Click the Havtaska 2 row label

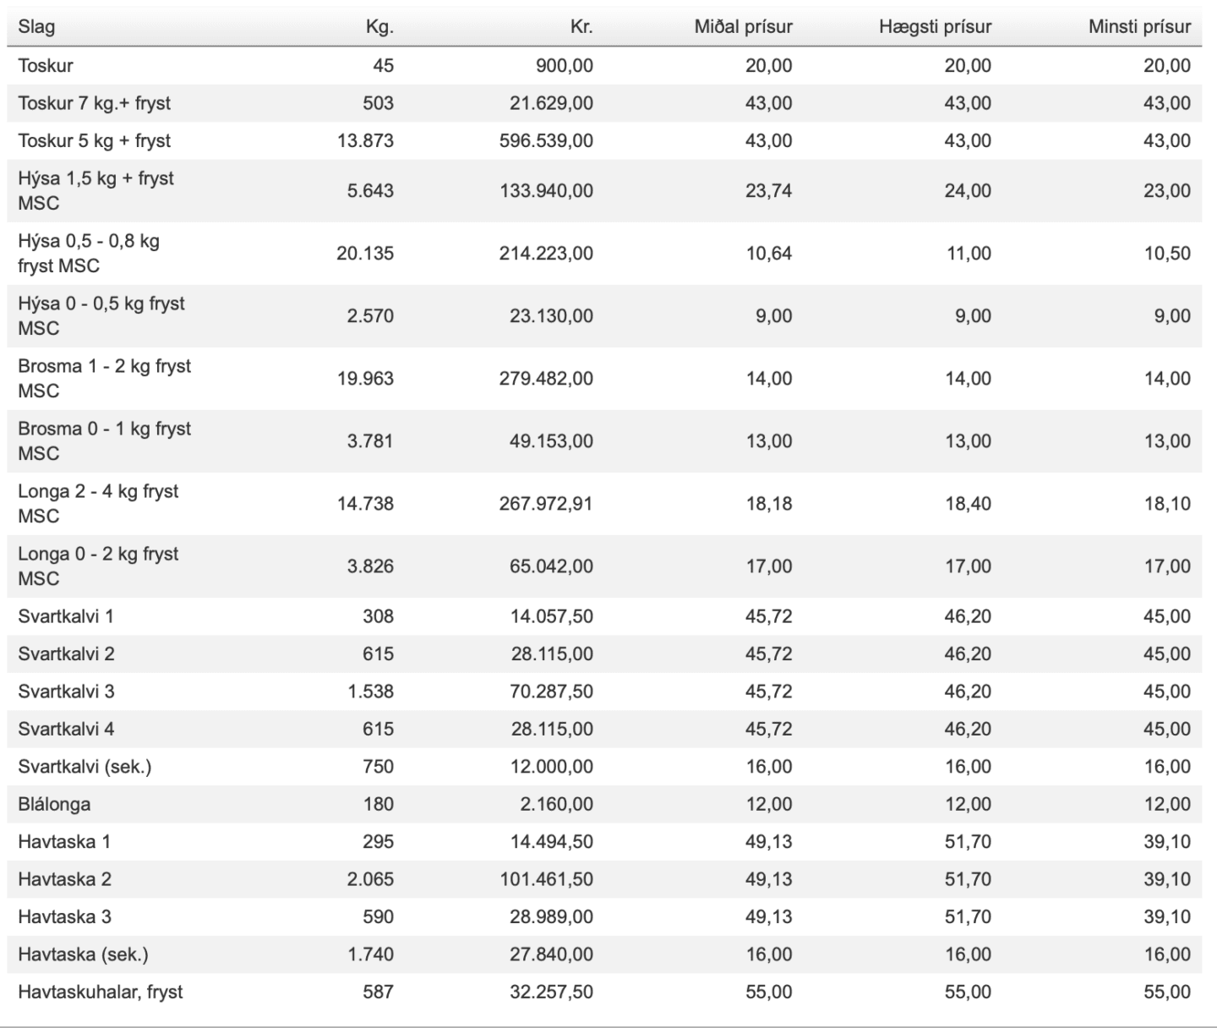tap(64, 879)
